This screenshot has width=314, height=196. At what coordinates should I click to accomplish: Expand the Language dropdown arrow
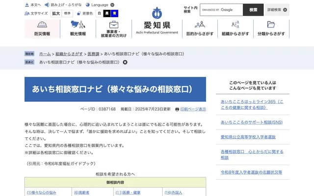112,5
